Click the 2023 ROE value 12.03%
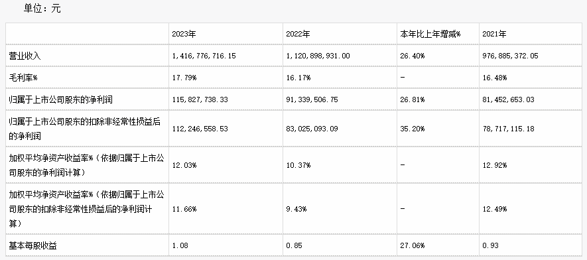Screen dimensions: 587x260 [x=184, y=165]
